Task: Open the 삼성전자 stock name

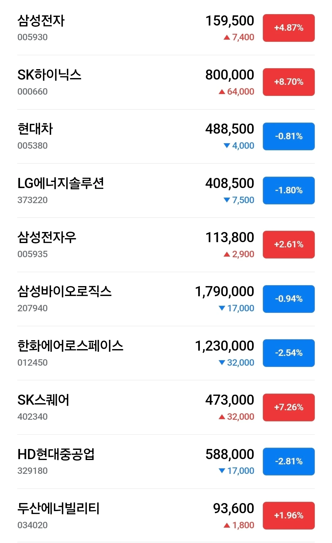Action: coord(41,21)
